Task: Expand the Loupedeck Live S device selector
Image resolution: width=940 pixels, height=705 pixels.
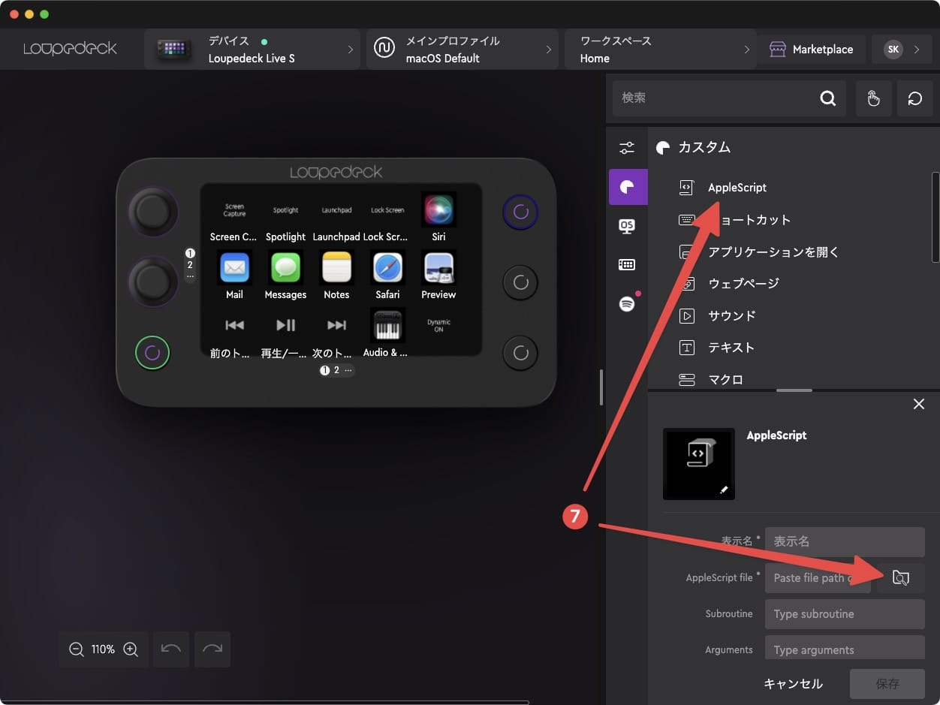Action: 252,48
